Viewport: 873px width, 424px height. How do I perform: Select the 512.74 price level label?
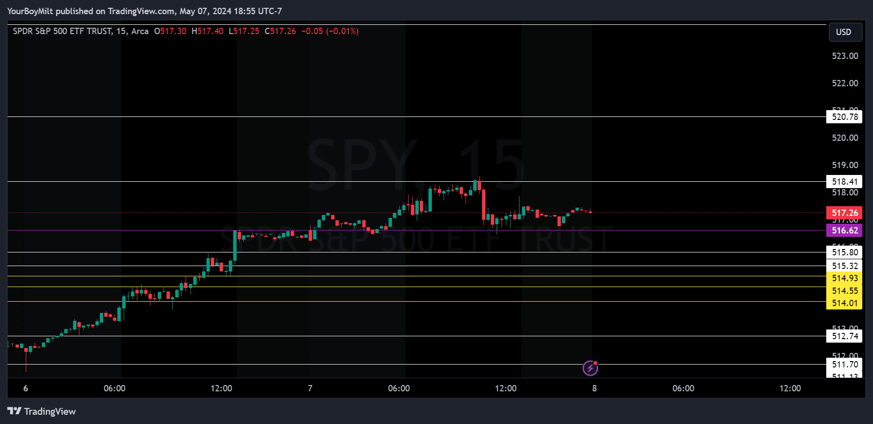pos(844,336)
